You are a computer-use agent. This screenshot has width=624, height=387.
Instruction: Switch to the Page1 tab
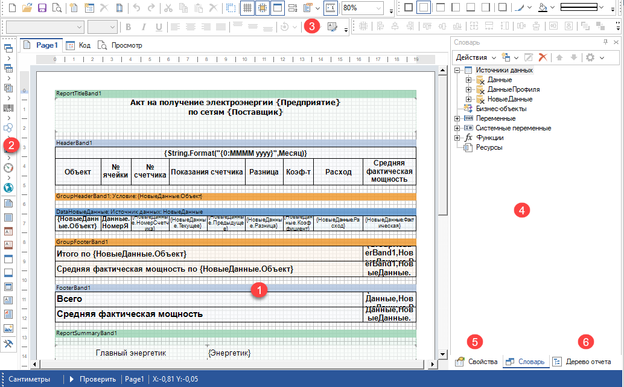[x=40, y=45]
